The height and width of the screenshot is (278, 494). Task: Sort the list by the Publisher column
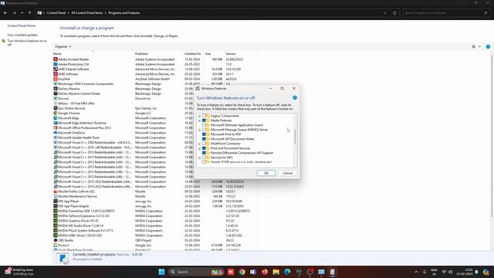141,54
